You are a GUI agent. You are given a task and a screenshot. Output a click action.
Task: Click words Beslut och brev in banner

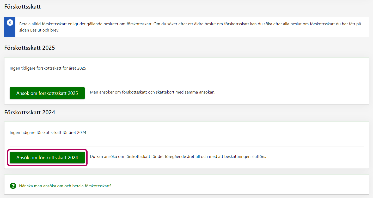click(x=47, y=30)
